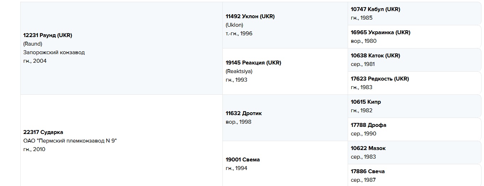
Task: Open the 10638 Каток (UKR) entry
Action: 375,56
